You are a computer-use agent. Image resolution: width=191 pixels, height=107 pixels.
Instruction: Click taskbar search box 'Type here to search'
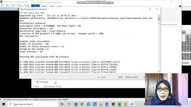pyautogui.click(x=33, y=104)
